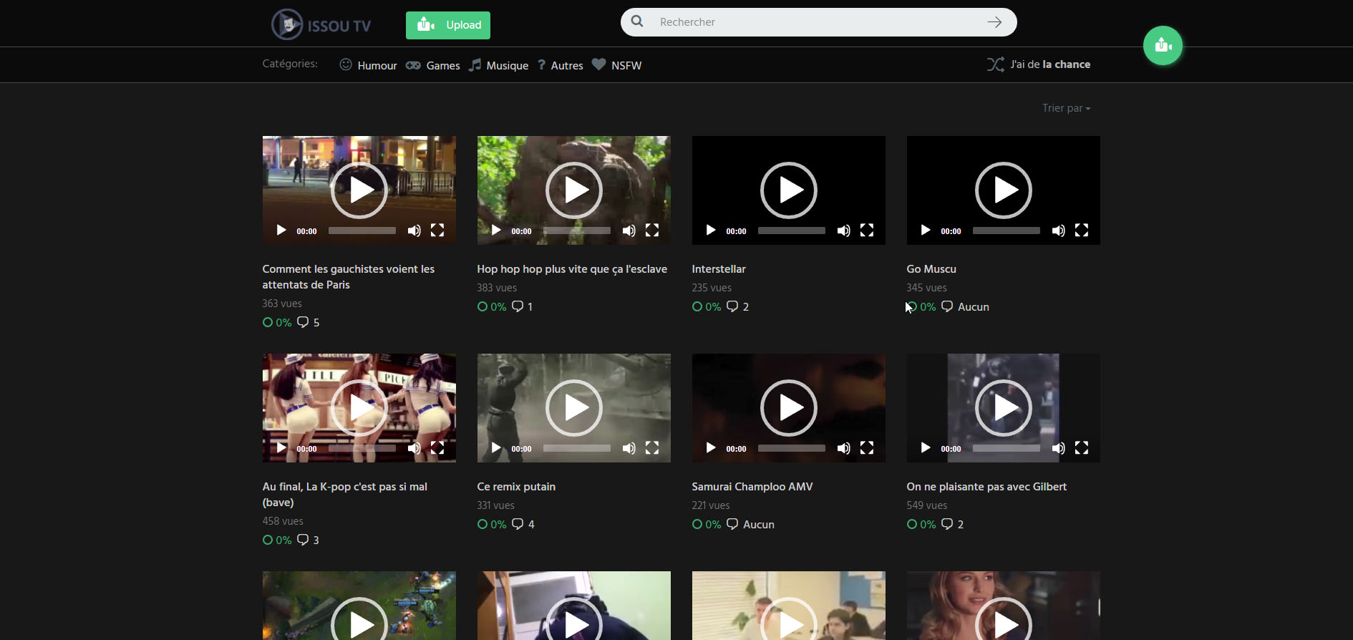
Task: Click the magnifying glass search icon
Action: coord(637,21)
